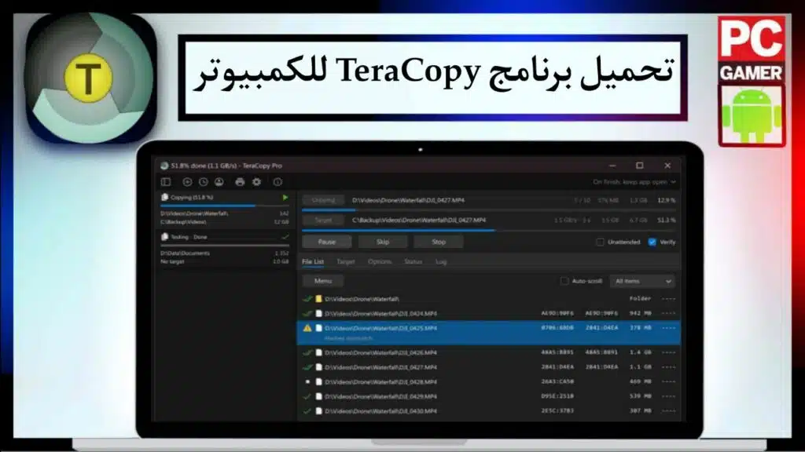Enable the Unattended checkbox
Image resolution: width=805 pixels, height=452 pixels.
coord(600,242)
